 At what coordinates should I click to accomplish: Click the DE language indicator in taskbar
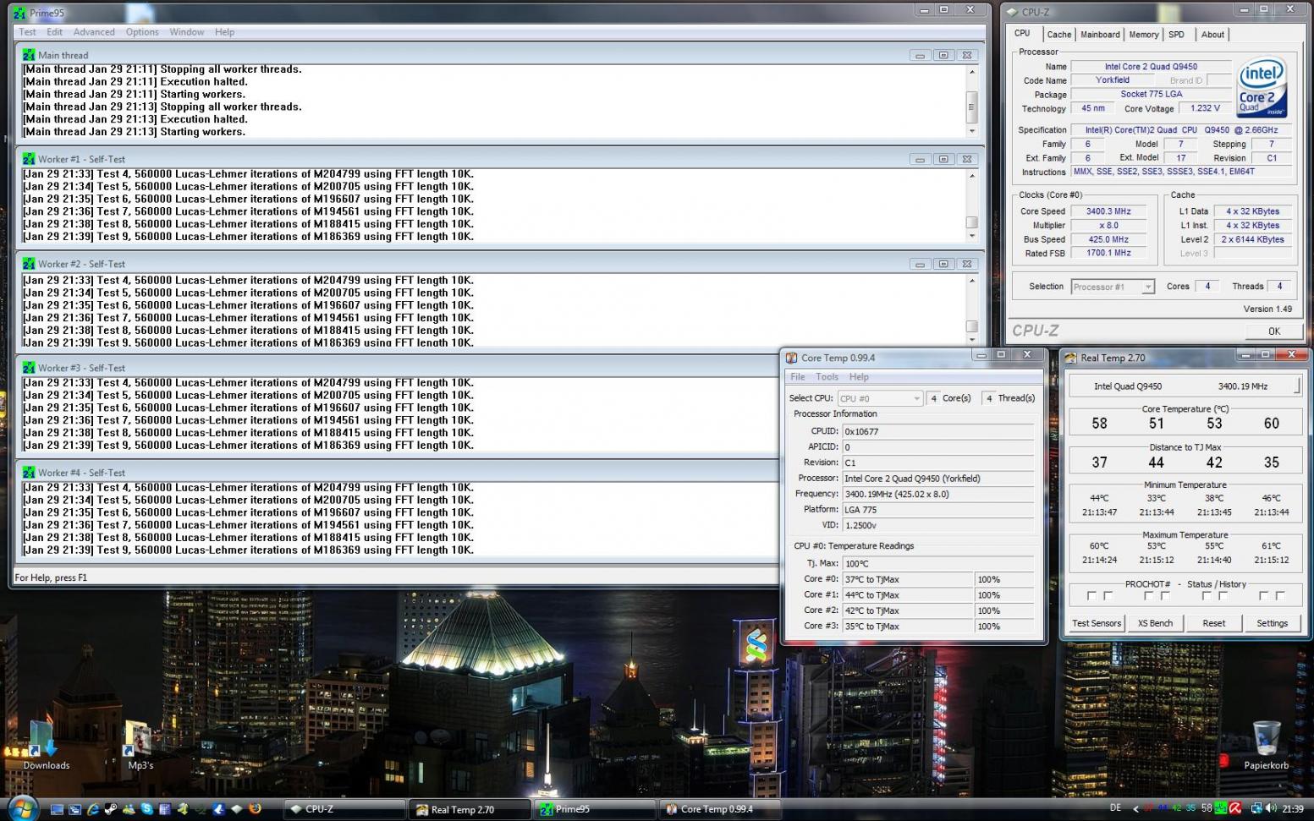(x=1115, y=807)
